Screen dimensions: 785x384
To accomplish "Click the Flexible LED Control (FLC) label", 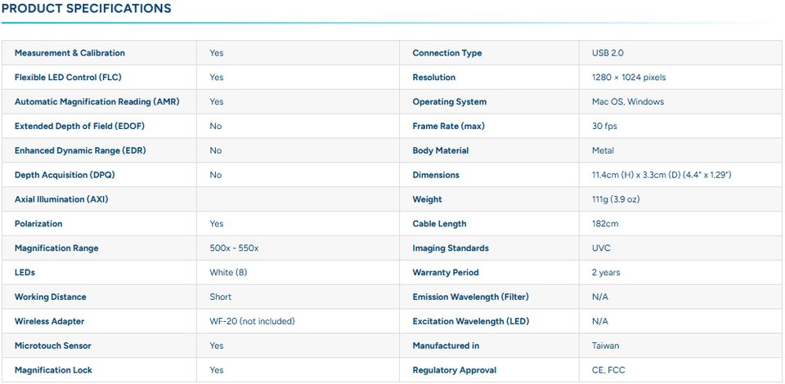I will (x=68, y=78).
